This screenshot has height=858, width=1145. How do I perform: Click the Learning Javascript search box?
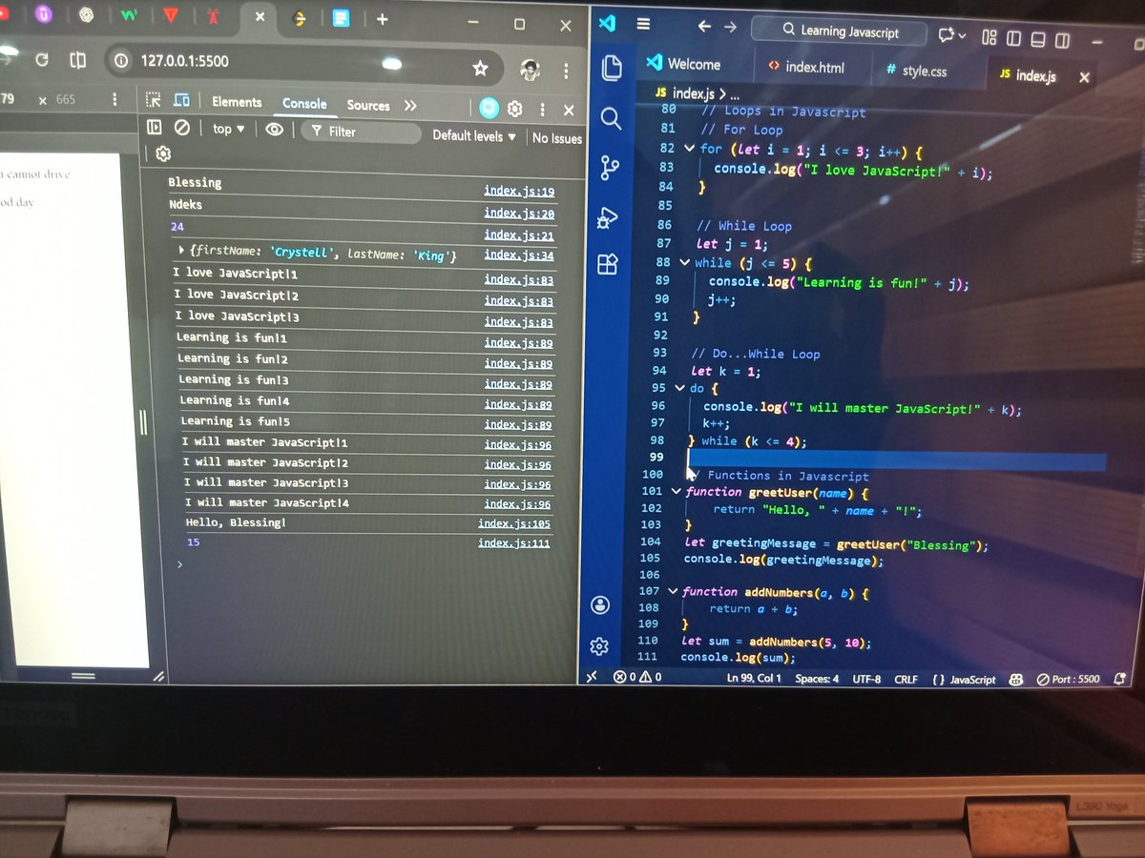pyautogui.click(x=839, y=31)
